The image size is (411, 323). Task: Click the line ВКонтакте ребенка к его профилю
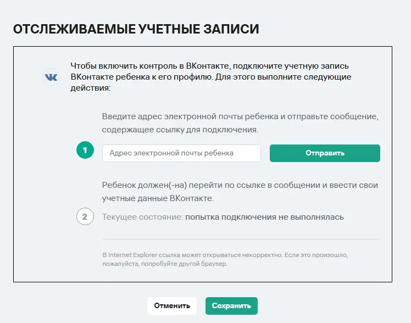point(211,77)
